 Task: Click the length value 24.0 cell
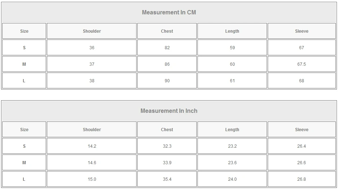coord(232,179)
